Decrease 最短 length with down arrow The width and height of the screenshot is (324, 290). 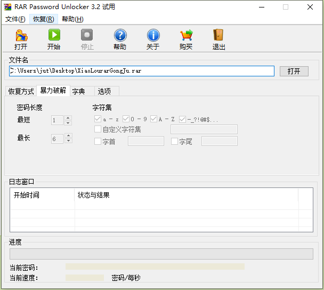[68, 123]
